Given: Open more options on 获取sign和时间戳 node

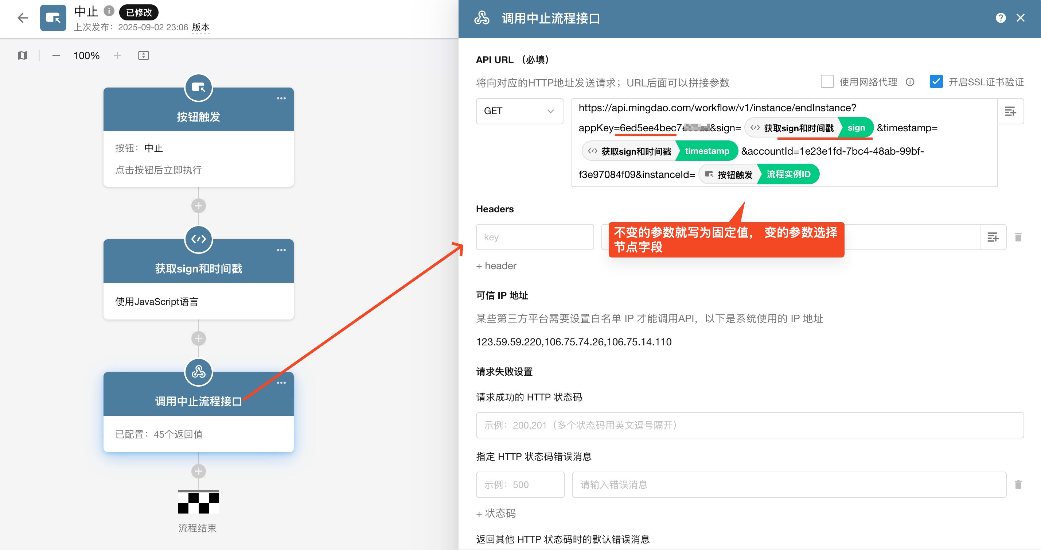Looking at the screenshot, I should (281, 250).
